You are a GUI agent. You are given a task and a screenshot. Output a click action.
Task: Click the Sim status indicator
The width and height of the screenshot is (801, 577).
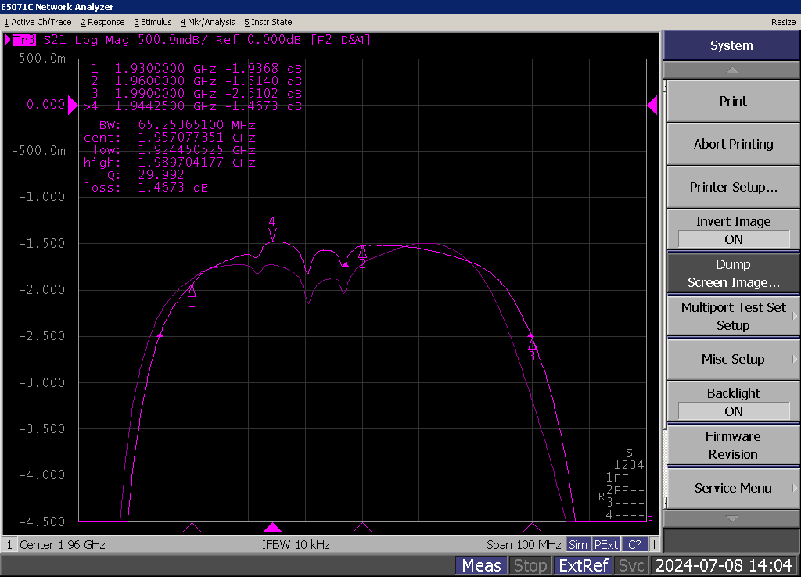(x=578, y=544)
